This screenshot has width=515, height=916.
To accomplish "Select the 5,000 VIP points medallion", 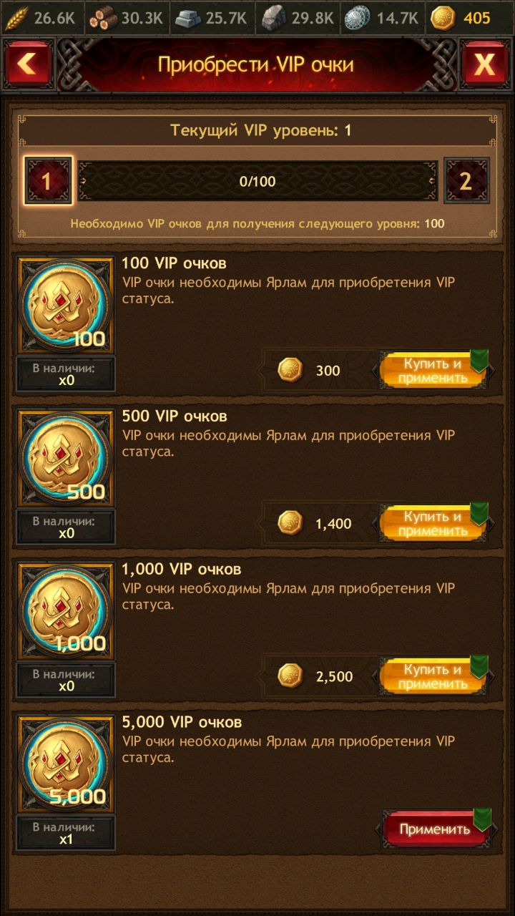I will pos(65,764).
